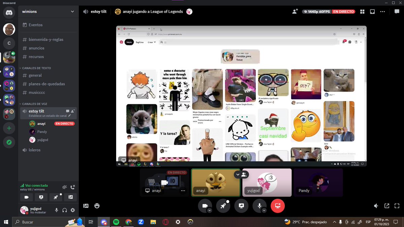Open the microphone options dropdown arrow
The width and height of the screenshot is (404, 227).
pyautogui.click(x=264, y=211)
